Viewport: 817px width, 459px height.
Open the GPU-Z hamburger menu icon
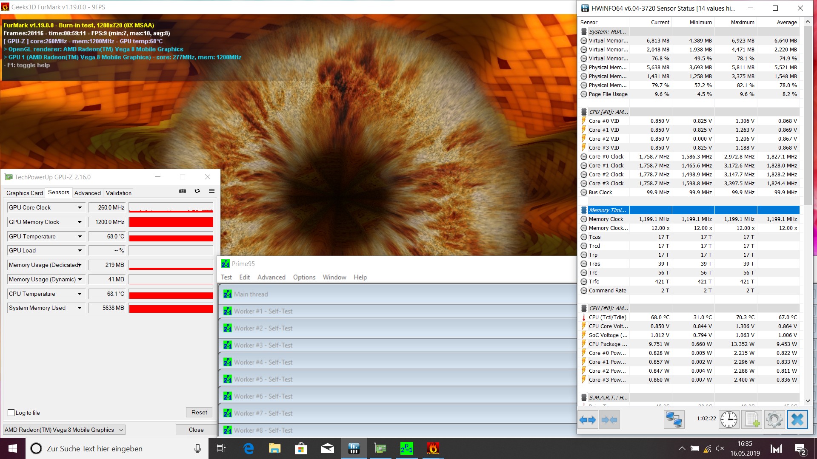211,191
